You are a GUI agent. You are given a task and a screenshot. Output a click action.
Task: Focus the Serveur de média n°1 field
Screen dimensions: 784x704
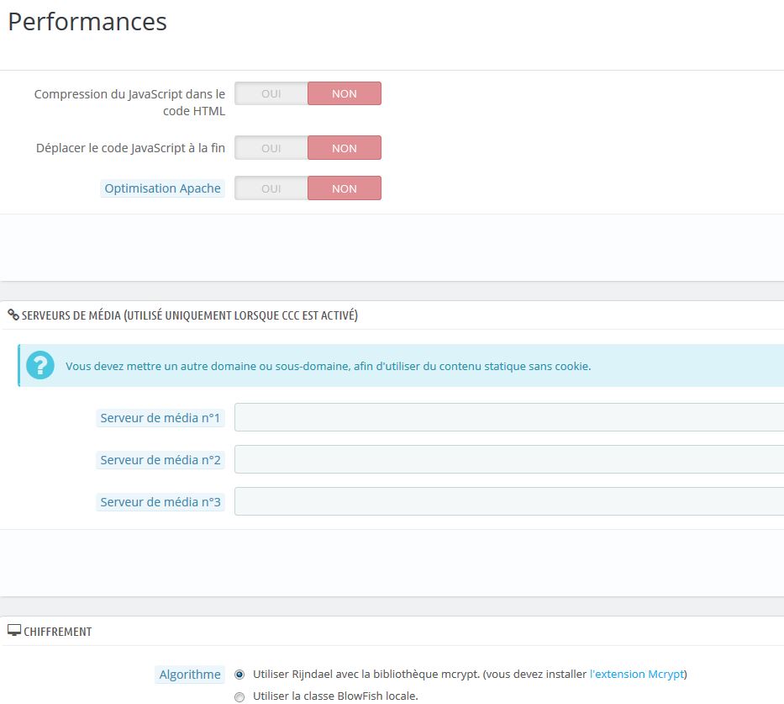pyautogui.click(x=509, y=417)
